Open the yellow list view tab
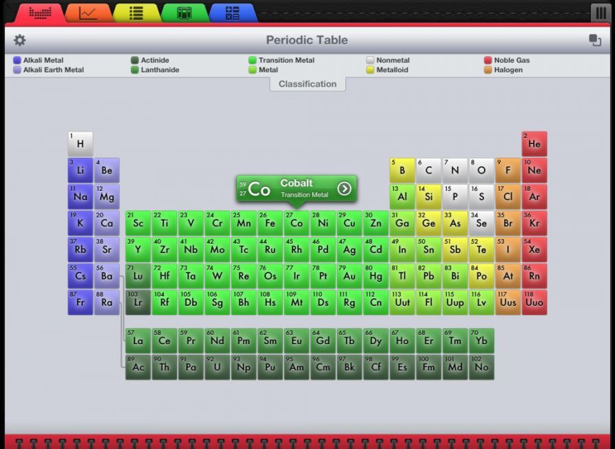The width and height of the screenshot is (615, 449). click(137, 12)
